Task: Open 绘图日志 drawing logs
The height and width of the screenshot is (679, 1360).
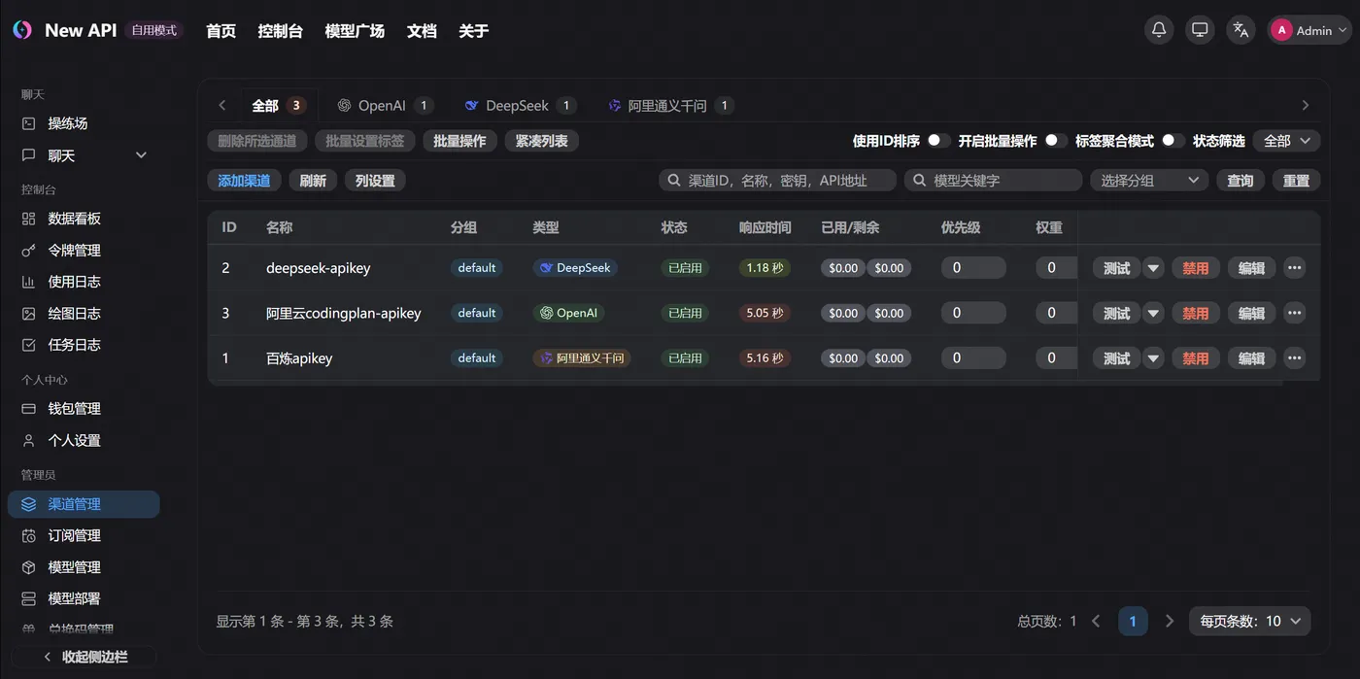Action: click(84, 314)
